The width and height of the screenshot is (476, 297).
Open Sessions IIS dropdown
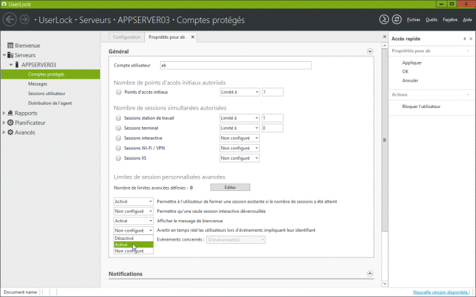pos(239,158)
